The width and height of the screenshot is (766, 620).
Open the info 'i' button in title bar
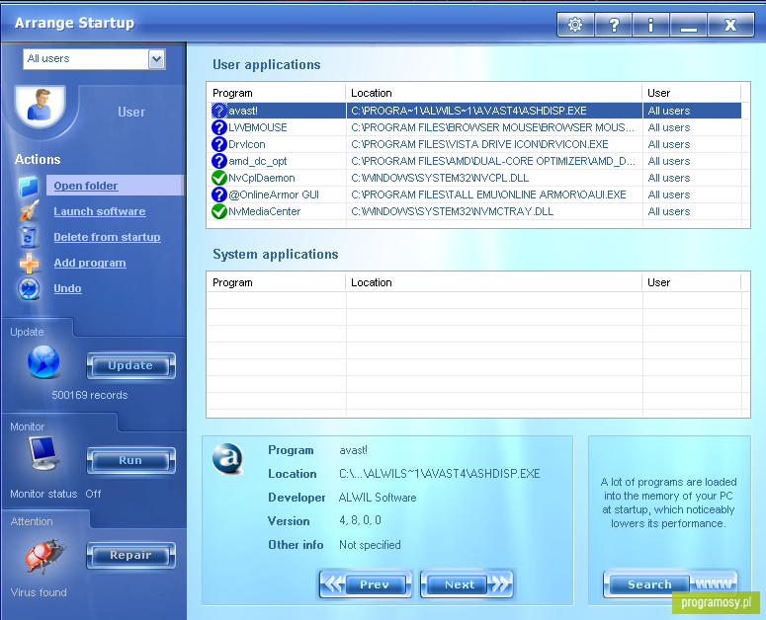(650, 25)
